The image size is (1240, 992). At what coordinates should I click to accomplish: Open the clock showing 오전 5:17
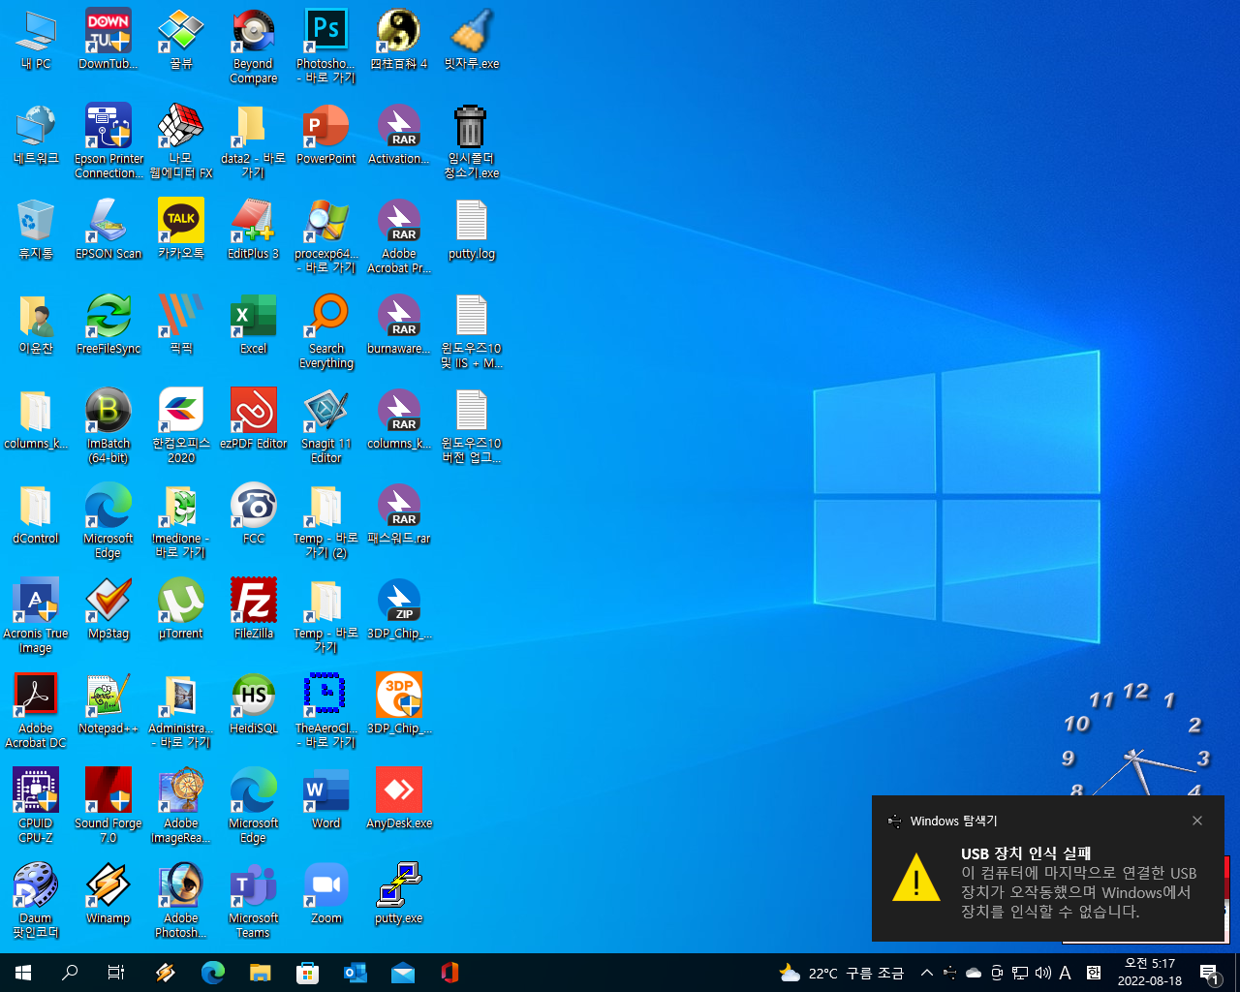(x=1150, y=973)
